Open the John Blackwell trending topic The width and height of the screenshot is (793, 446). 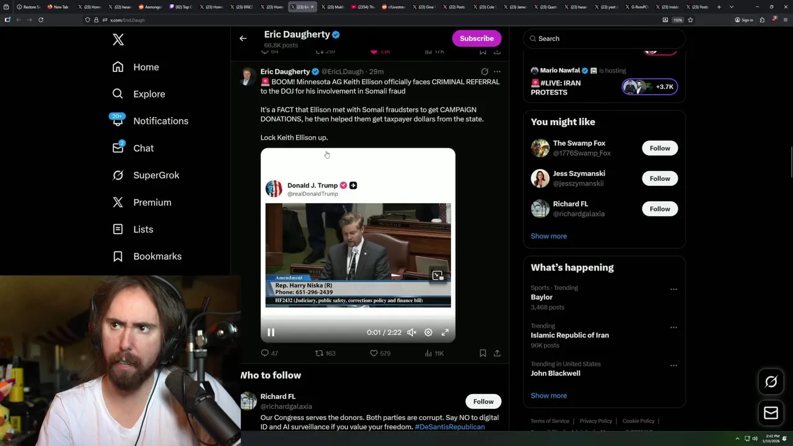coord(555,374)
